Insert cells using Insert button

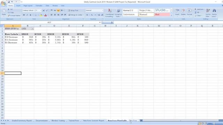177,12
